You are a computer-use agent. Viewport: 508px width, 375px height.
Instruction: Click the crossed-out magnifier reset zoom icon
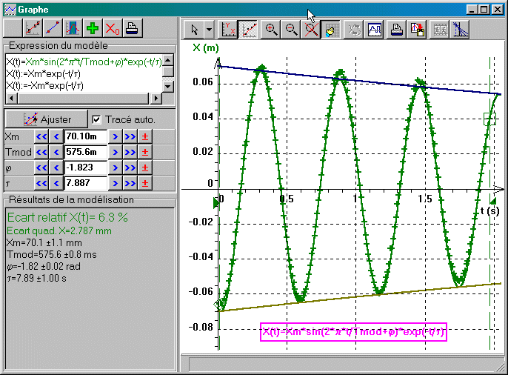point(312,30)
